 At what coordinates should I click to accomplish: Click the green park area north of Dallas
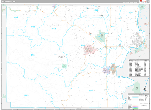click(x=100, y=37)
